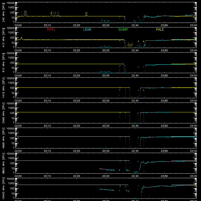Select the 410 MHz [SFU] axis title

click(3, 37)
